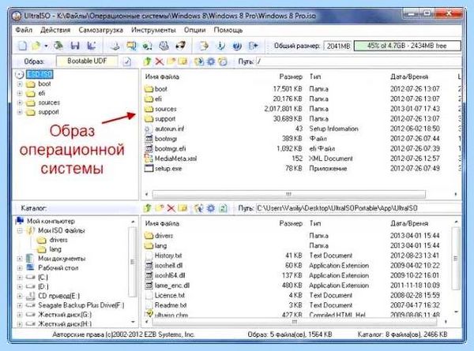Select the ESD-ISO root in image tree
Viewport: 474px width, 351px height.
click(x=39, y=74)
